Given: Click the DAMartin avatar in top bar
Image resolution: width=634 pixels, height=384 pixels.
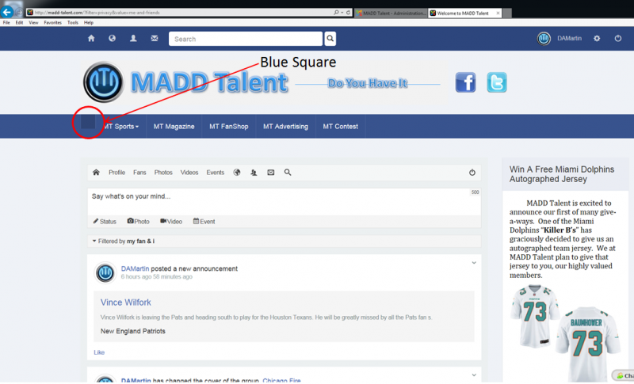Looking at the screenshot, I should [x=544, y=39].
